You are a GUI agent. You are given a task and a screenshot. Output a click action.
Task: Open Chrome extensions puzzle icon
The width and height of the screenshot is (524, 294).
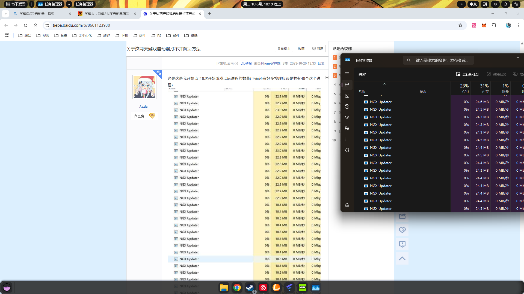point(494,25)
